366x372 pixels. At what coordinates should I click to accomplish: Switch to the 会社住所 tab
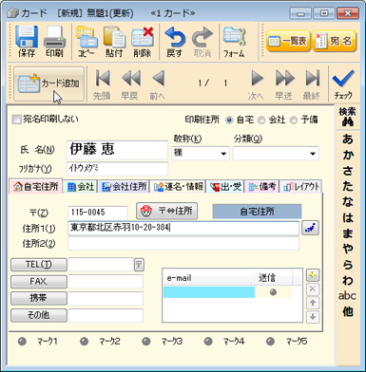(124, 187)
